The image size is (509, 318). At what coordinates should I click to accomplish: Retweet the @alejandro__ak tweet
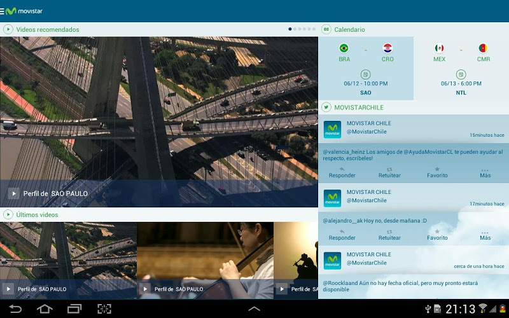pos(389,235)
